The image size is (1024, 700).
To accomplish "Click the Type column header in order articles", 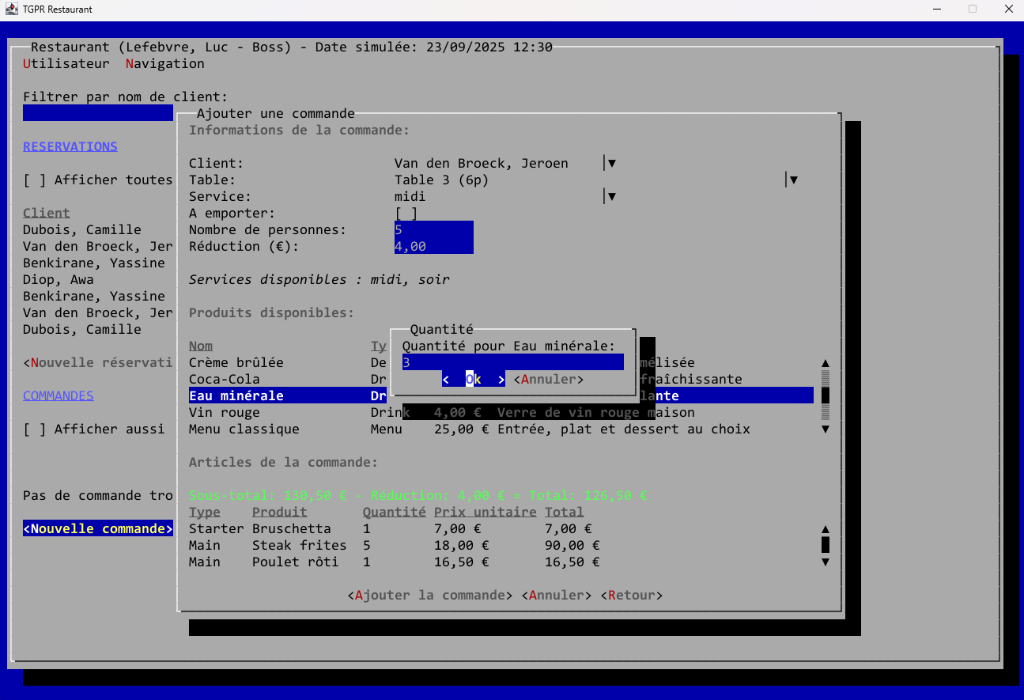I will tap(205, 512).
